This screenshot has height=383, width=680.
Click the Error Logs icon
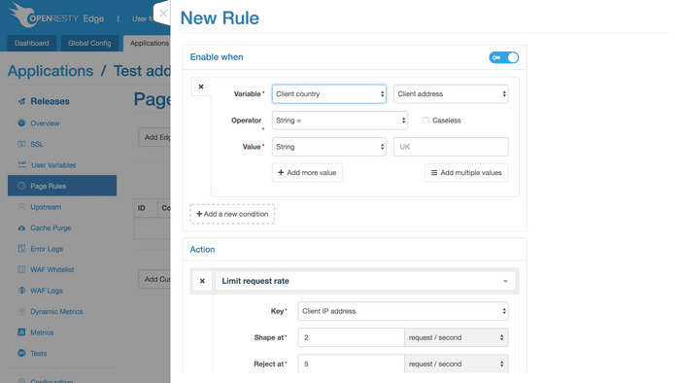point(21,249)
